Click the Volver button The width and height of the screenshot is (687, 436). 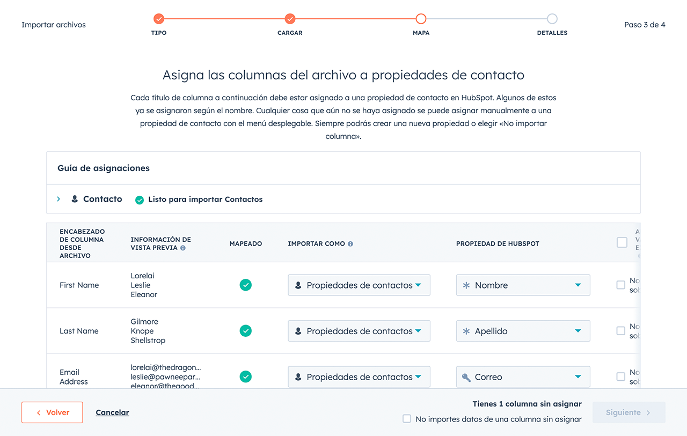[x=52, y=412]
